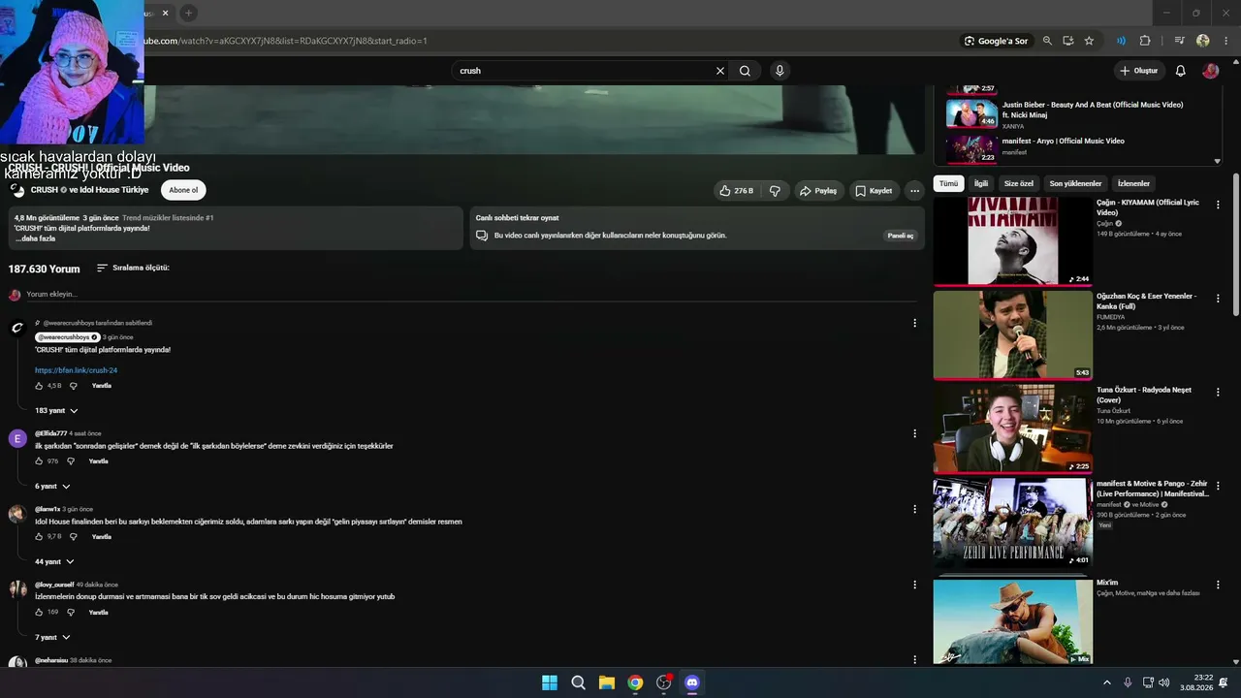Screen dimensions: 1241x698
Task: Select the Son yüklenenler filter chip
Action: click(x=1075, y=183)
